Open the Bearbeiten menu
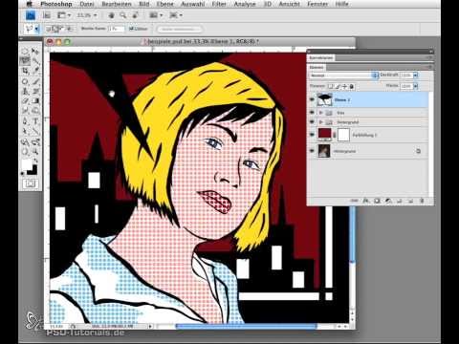 coord(117,4)
